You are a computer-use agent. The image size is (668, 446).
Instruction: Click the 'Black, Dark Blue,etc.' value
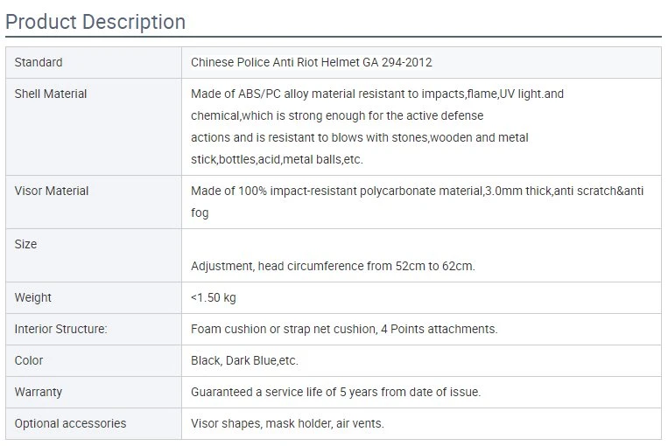coord(244,360)
